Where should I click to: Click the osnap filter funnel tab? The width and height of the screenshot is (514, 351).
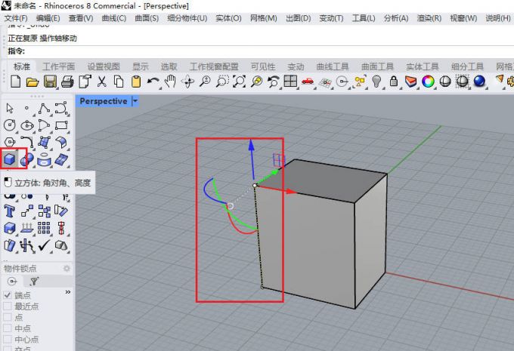point(34,282)
